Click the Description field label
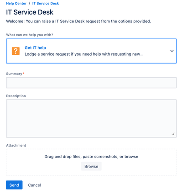This screenshot has width=182, height=195. [x=16, y=96]
